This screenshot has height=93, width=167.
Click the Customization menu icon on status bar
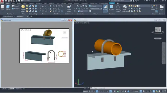click(x=165, y=91)
